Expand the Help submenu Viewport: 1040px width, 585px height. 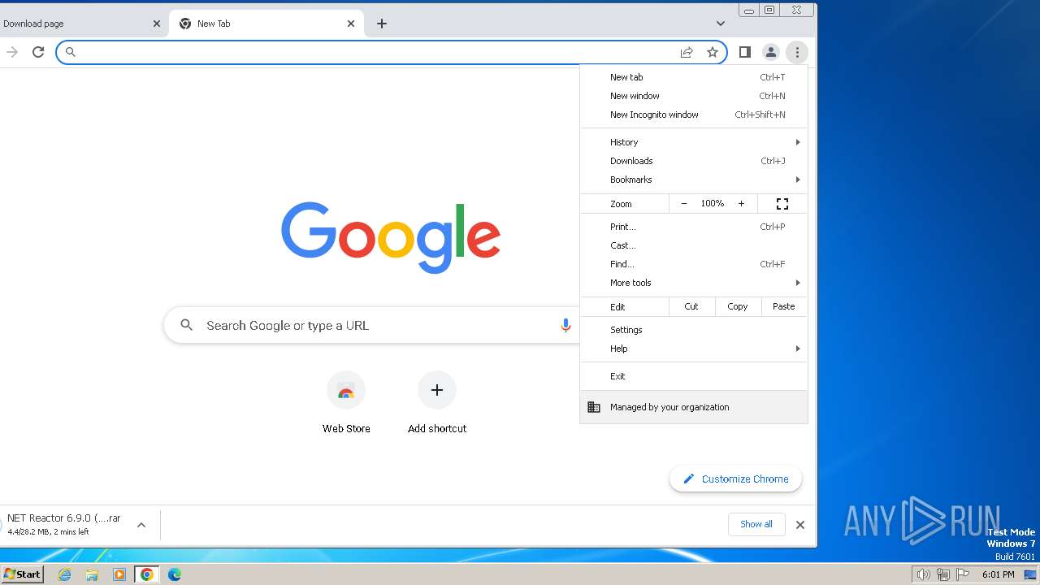(x=694, y=349)
